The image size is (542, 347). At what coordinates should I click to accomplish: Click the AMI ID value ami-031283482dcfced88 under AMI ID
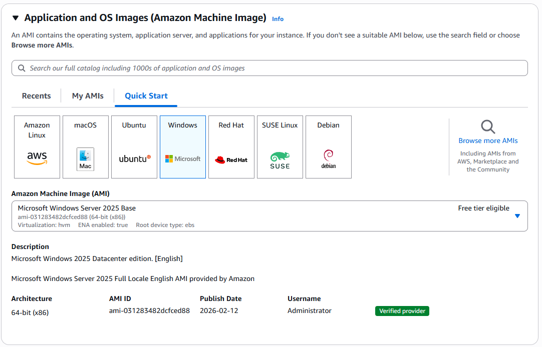[149, 311]
